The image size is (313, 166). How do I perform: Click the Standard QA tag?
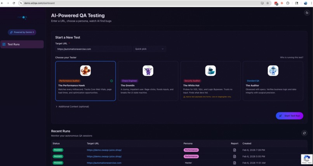pyautogui.click(x=253, y=81)
